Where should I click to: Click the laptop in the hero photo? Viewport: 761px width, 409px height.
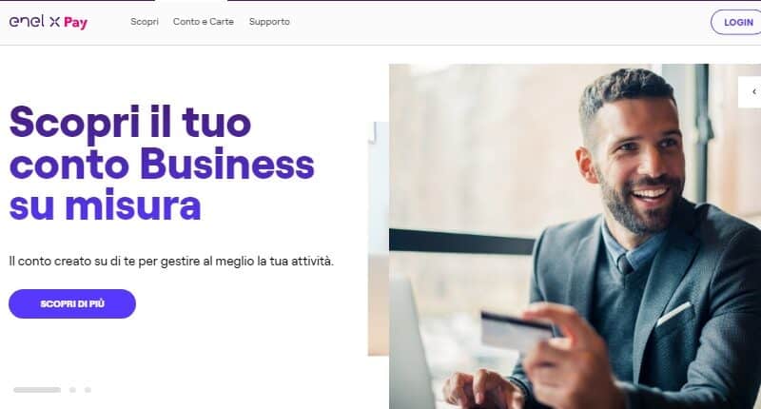click(x=415, y=344)
